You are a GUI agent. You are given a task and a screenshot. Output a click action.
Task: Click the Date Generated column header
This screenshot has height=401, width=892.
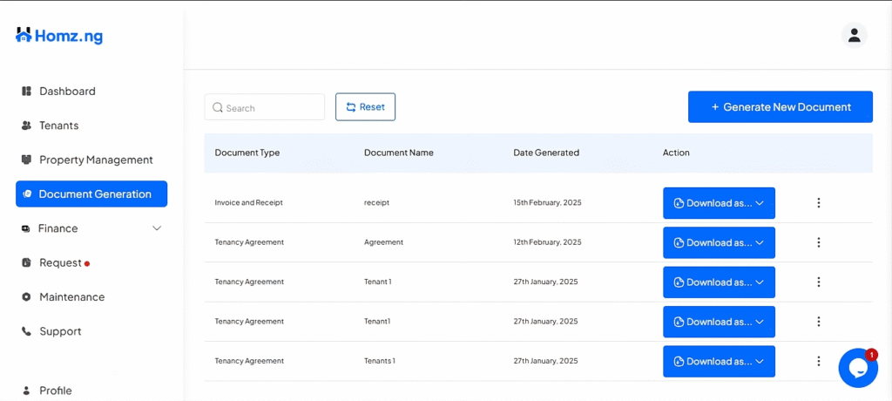(546, 153)
